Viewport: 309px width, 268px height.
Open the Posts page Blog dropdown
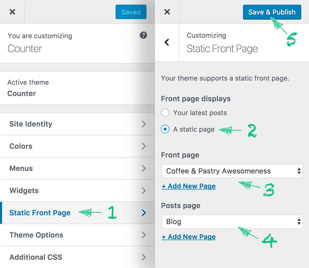click(x=232, y=222)
